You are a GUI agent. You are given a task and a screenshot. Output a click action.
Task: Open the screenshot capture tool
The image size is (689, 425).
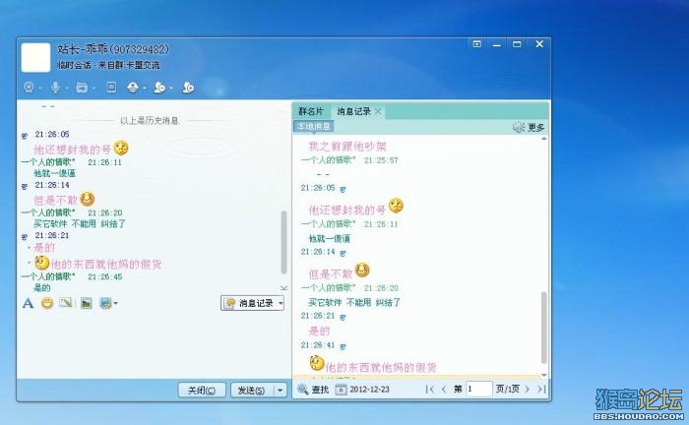coord(105,303)
